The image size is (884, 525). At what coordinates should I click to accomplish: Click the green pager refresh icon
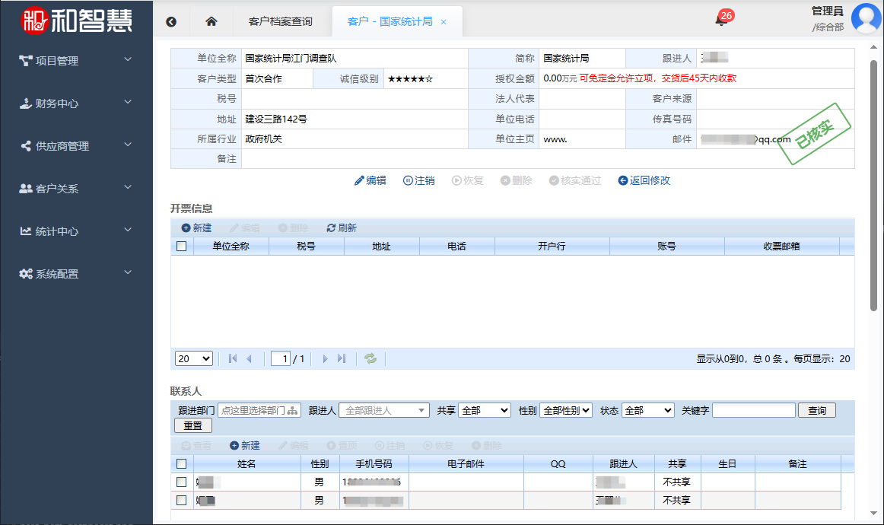[370, 358]
